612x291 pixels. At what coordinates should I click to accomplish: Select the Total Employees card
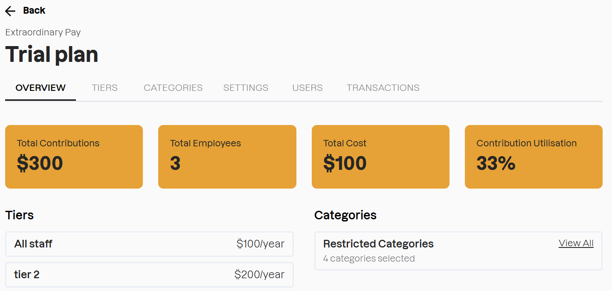227,157
